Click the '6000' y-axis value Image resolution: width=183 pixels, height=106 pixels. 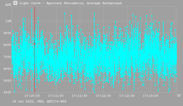tap(7, 69)
